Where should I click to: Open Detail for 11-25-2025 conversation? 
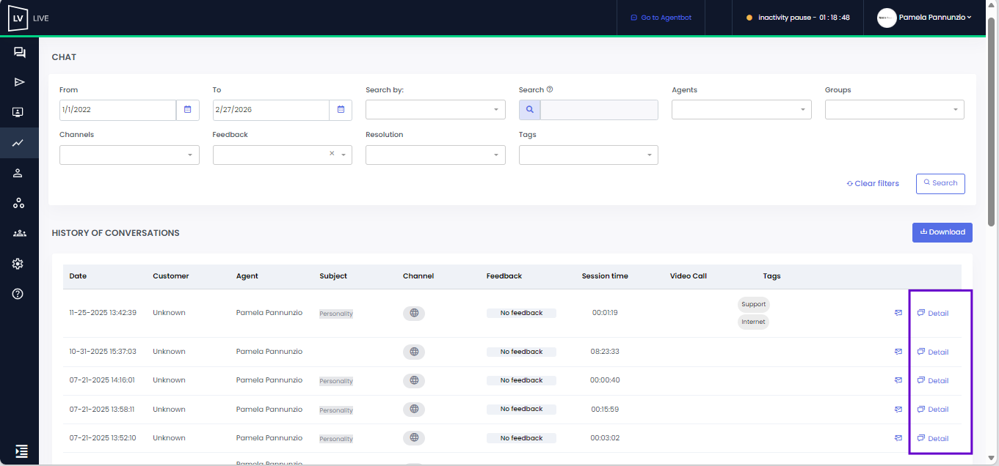point(933,313)
